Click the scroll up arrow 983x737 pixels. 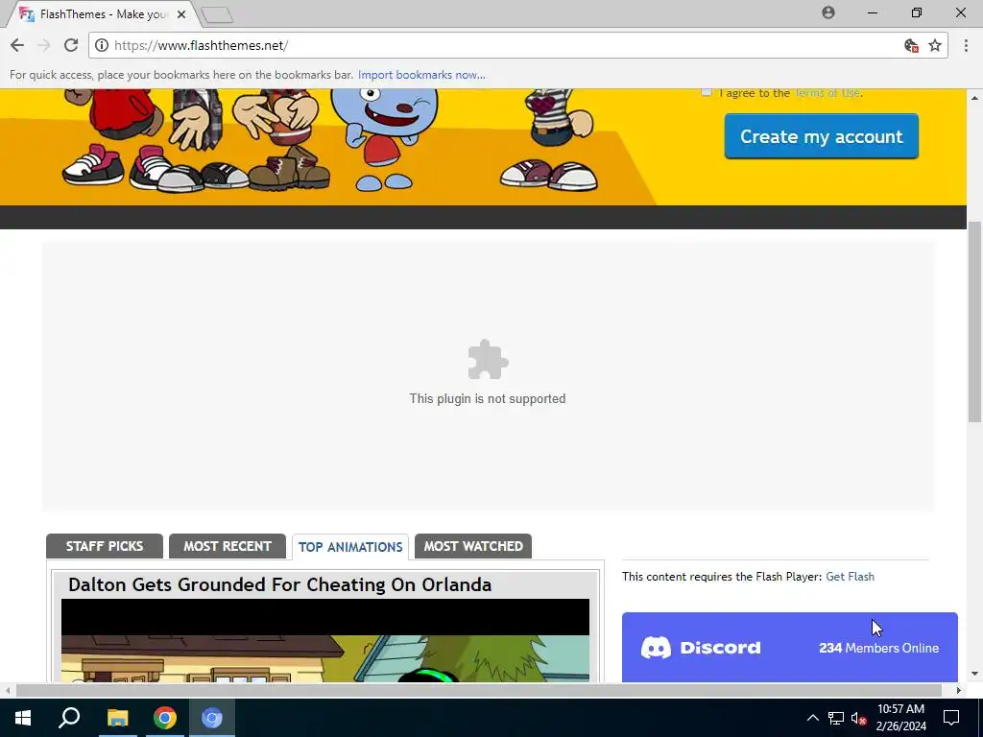974,98
